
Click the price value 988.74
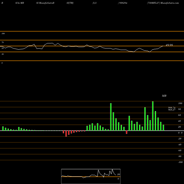click(x=171, y=108)
